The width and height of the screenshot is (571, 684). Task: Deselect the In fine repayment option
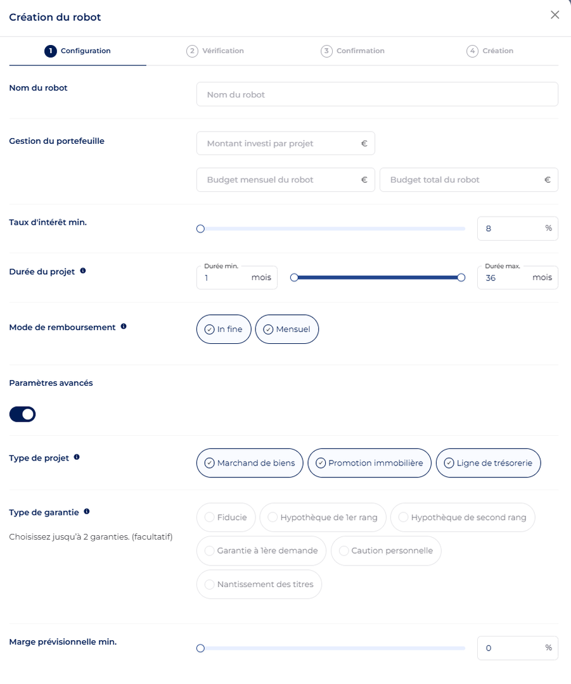224,329
